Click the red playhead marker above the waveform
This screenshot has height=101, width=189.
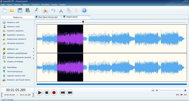click(83, 22)
